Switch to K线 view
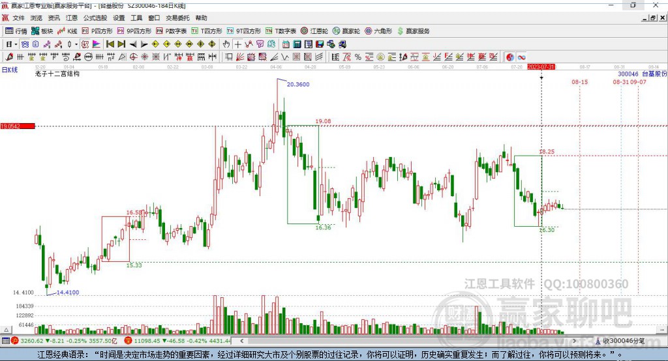 tap(67, 31)
